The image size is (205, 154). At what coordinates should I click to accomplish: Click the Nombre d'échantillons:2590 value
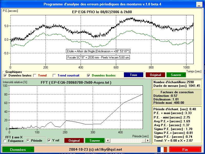pyautogui.click(x=174, y=82)
